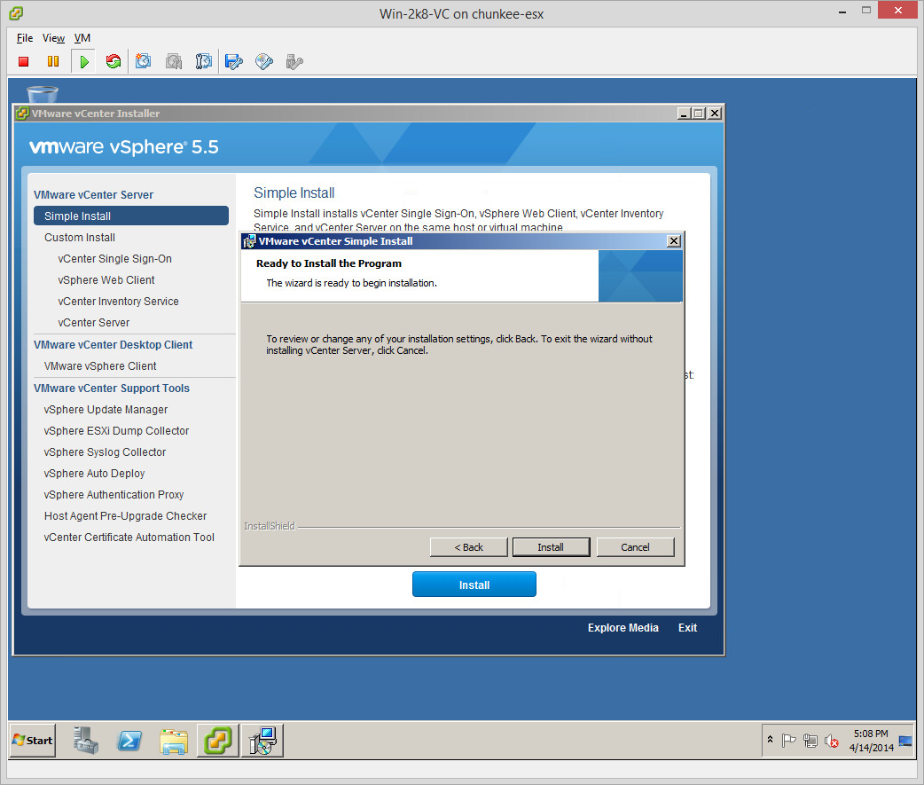Click Install in the wizard dialog
Viewport: 924px width, 785px height.
tap(551, 547)
